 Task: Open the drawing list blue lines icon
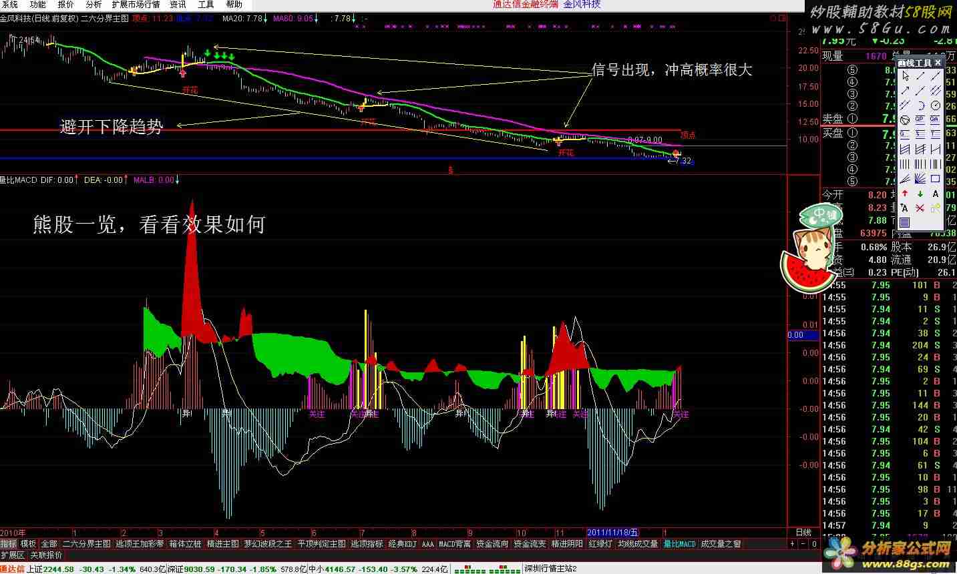[x=905, y=223]
